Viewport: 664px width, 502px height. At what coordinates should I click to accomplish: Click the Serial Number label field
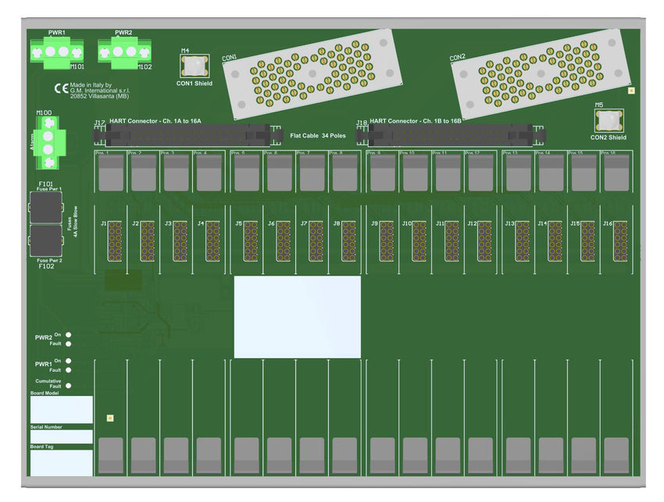[x=61, y=437]
